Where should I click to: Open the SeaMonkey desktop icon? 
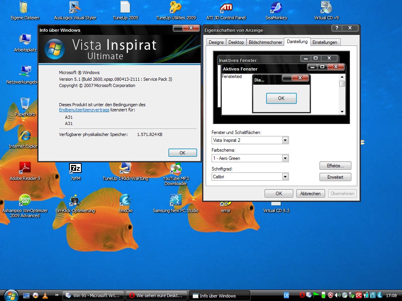click(x=276, y=8)
